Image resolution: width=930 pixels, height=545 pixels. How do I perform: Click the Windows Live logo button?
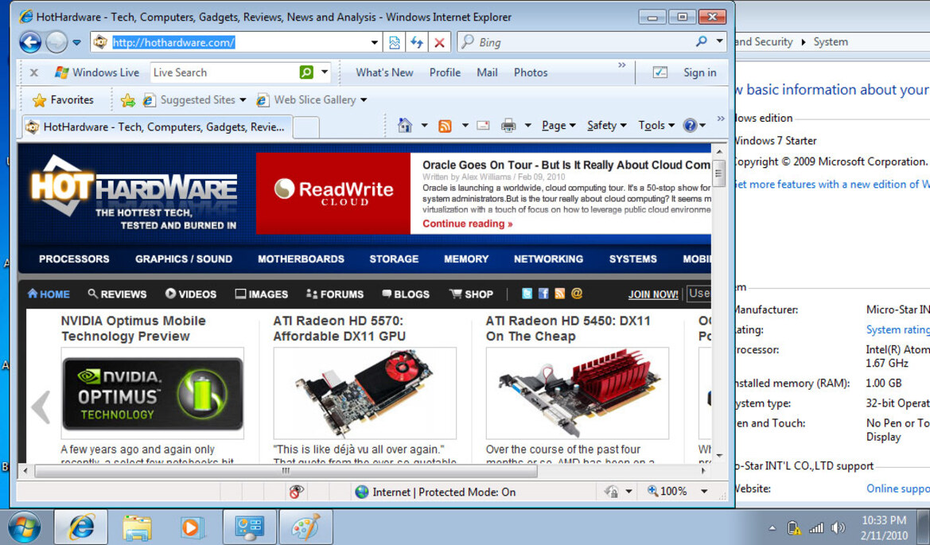97,72
